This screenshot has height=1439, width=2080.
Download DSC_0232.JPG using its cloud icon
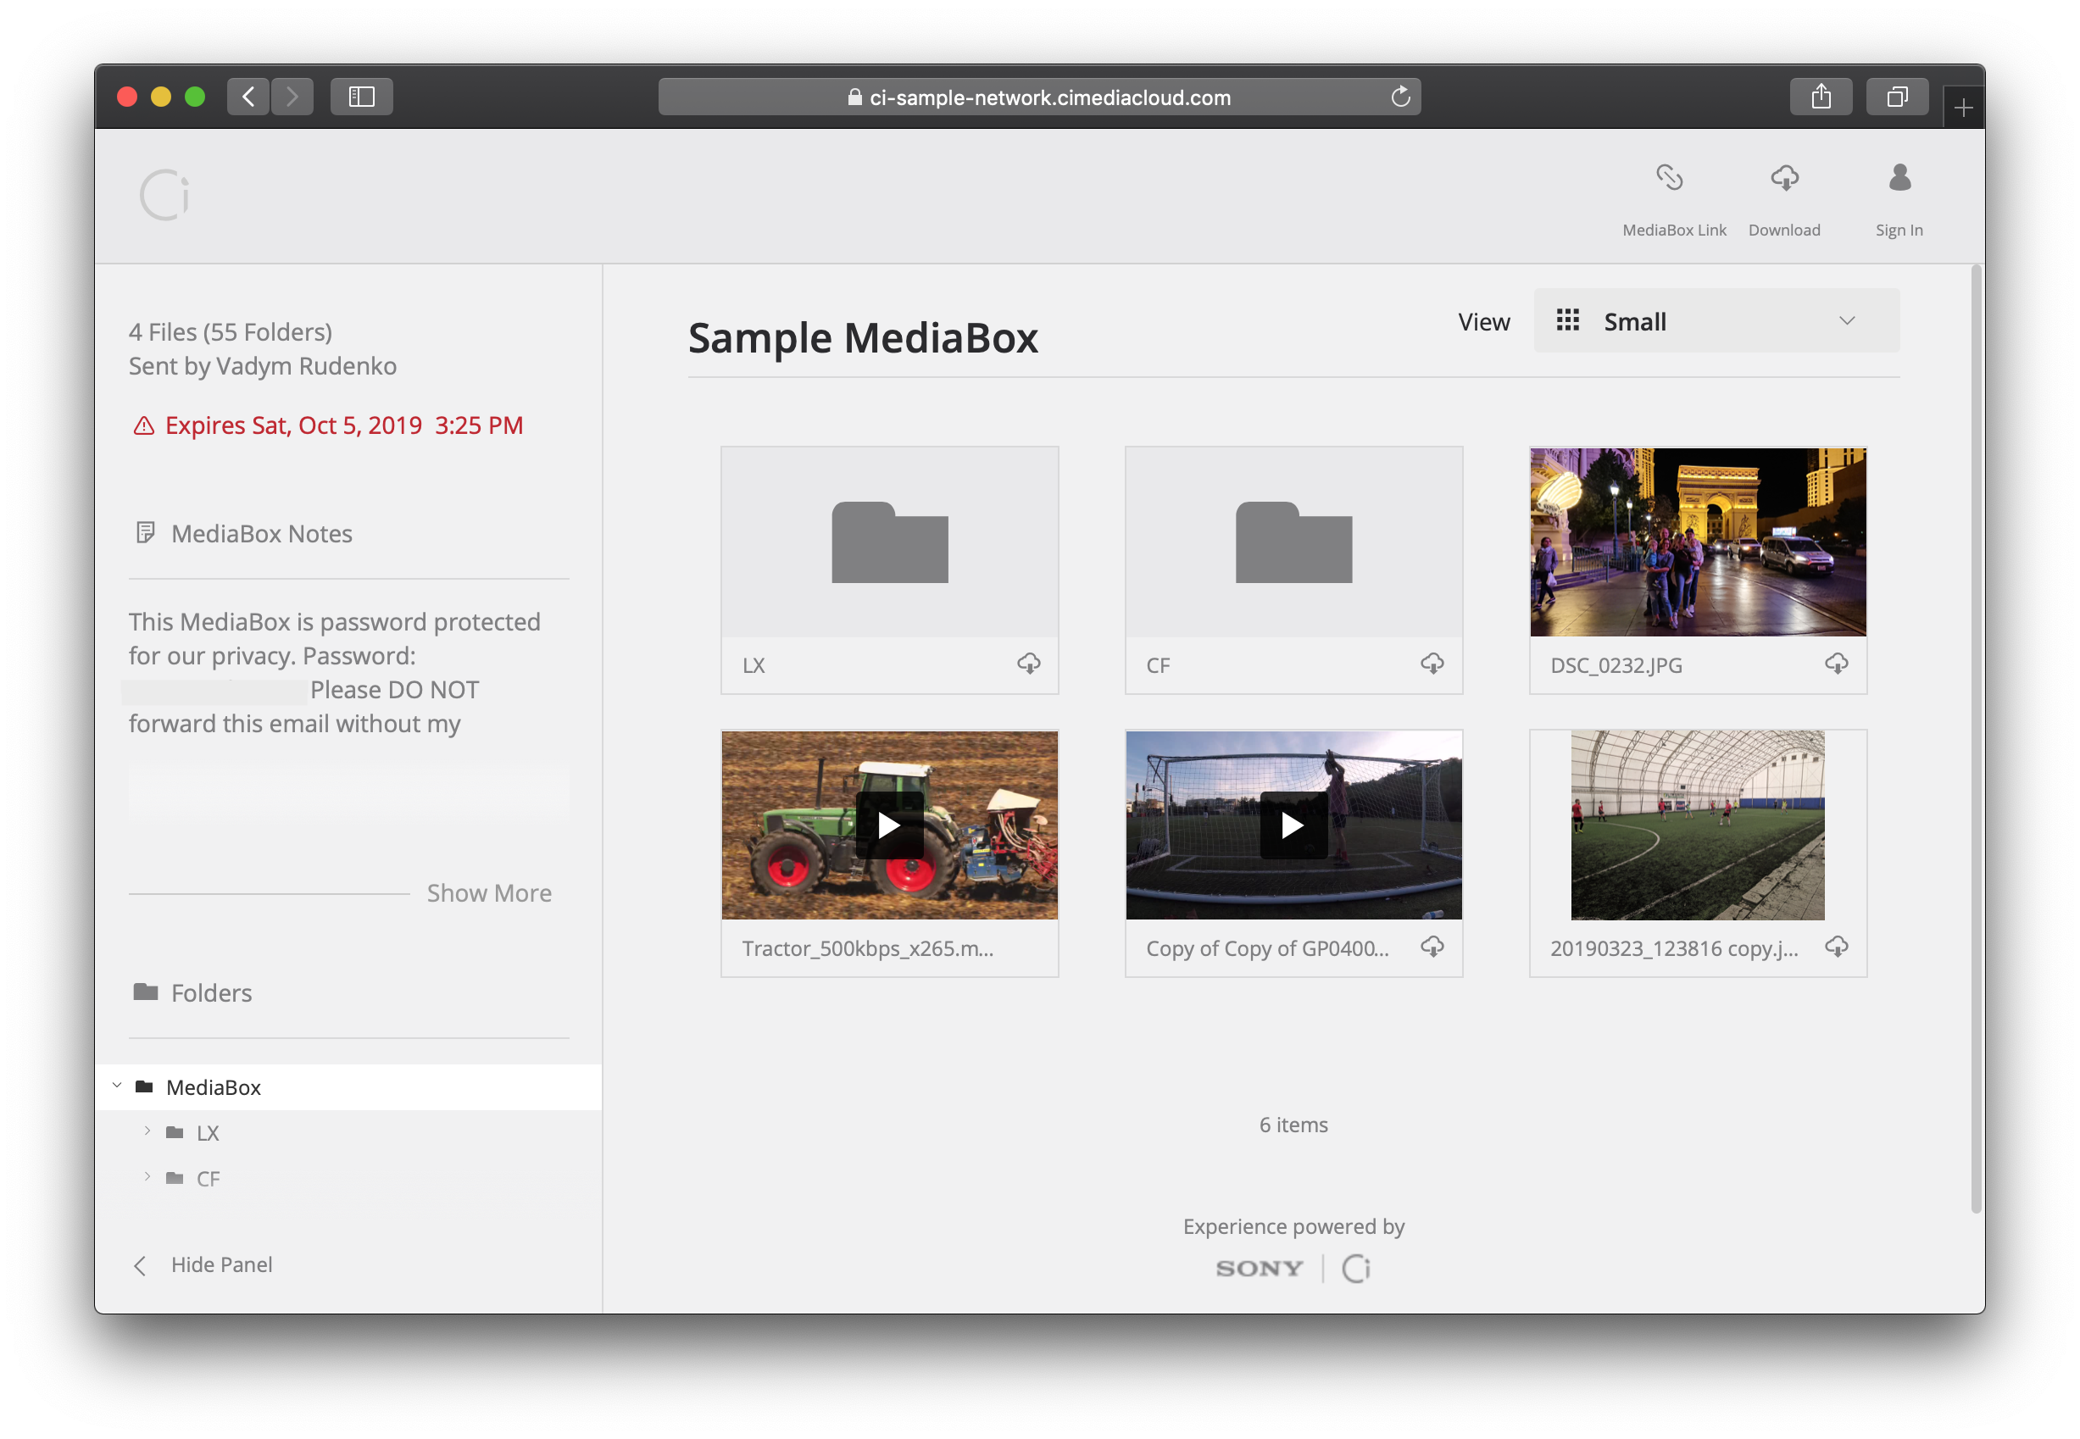[x=1837, y=665]
